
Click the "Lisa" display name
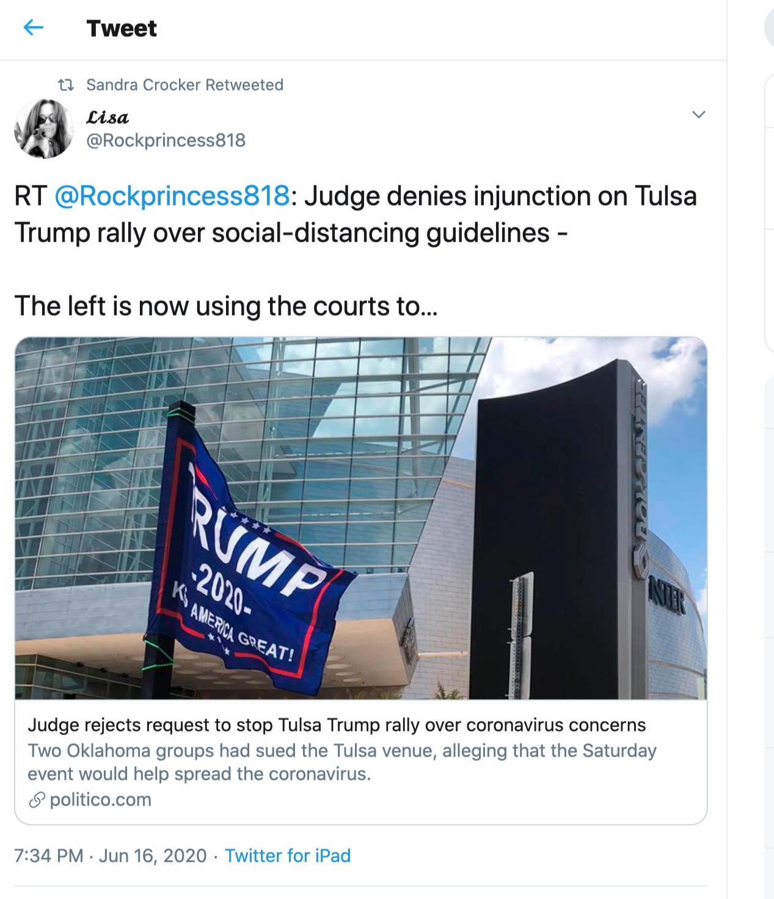pyautogui.click(x=108, y=117)
